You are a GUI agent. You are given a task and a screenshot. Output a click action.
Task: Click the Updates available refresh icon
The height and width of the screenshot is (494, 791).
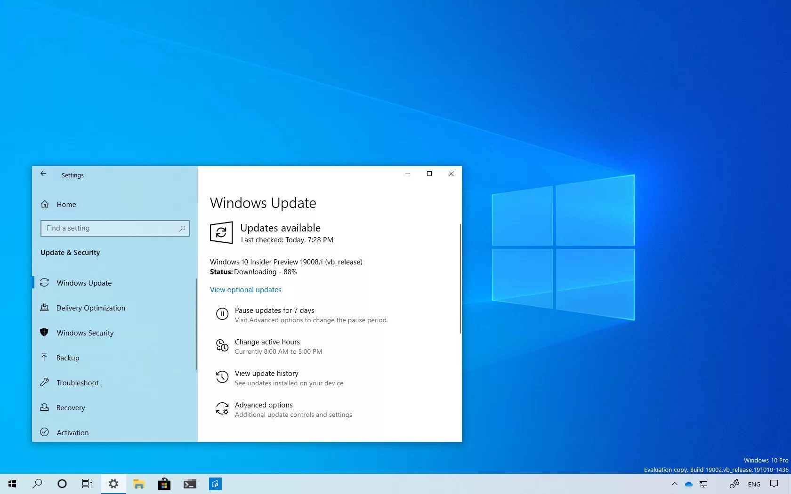[x=221, y=232]
